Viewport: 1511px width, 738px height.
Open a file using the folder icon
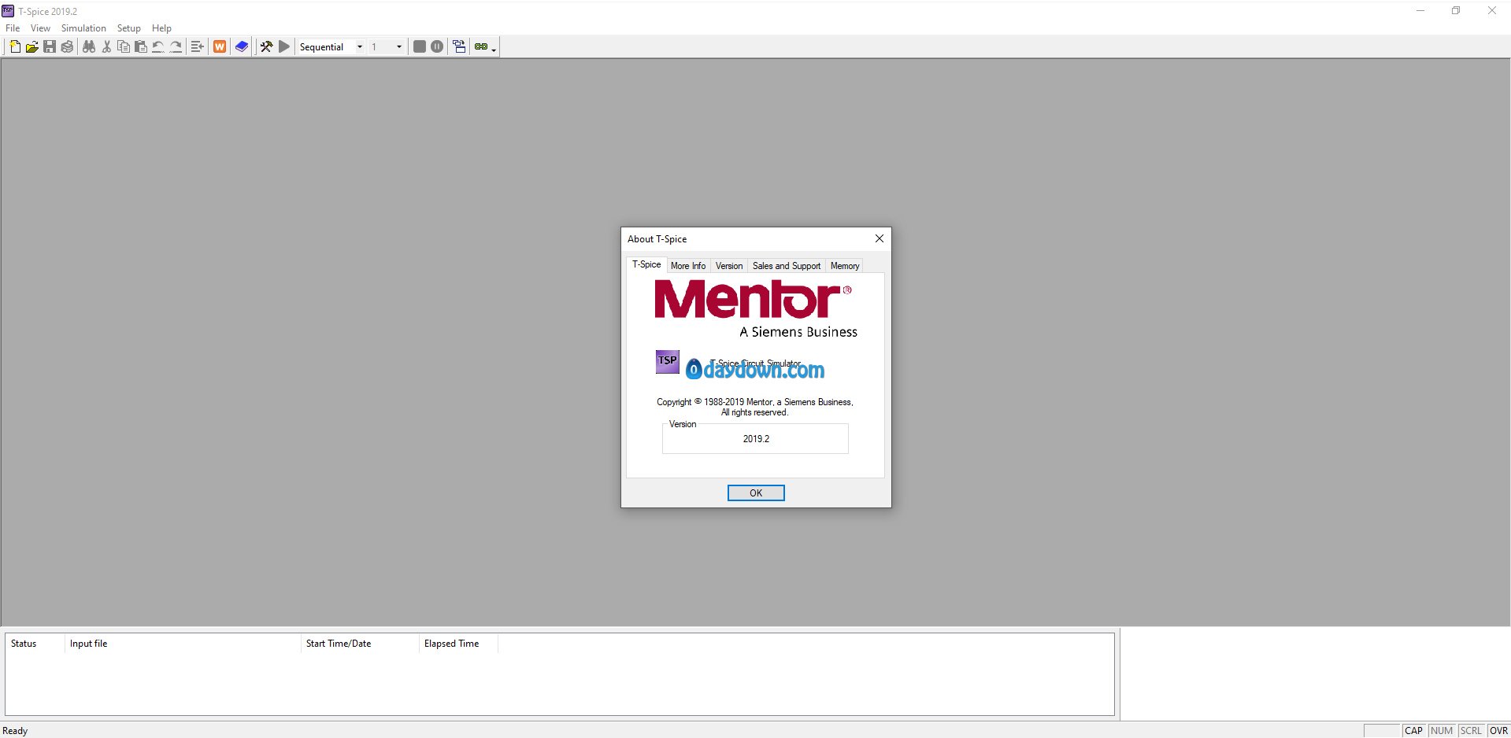click(x=32, y=47)
